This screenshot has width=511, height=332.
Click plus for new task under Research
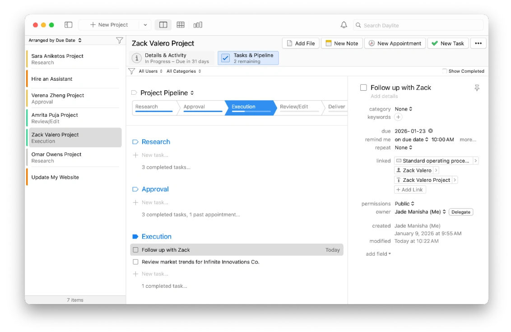135,155
